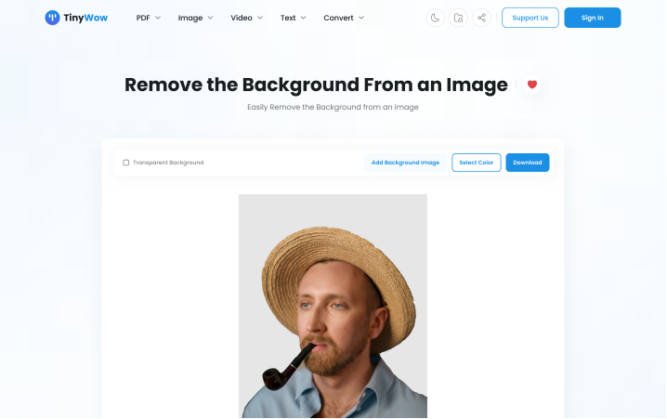This screenshot has height=419, width=667.
Task: Click the TinyWow logo icon
Action: click(53, 18)
